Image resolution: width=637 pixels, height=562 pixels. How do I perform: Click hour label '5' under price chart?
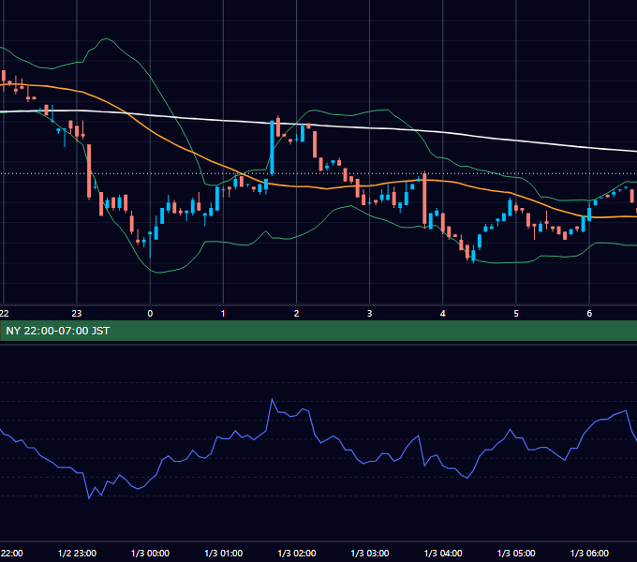(x=516, y=314)
